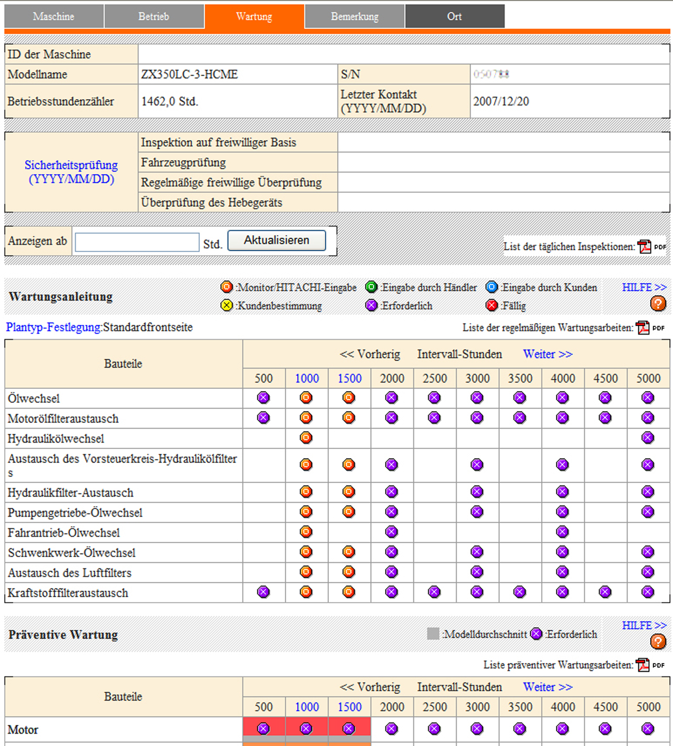The height and width of the screenshot is (746, 673).
Task: Click Kraftstofffilteraustausch marker under 500 hours
Action: [263, 592]
